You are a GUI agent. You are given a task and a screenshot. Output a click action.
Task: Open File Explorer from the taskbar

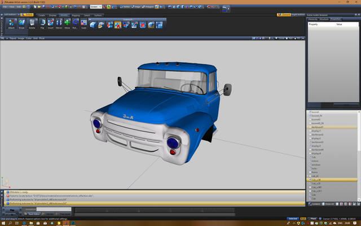(31, 223)
